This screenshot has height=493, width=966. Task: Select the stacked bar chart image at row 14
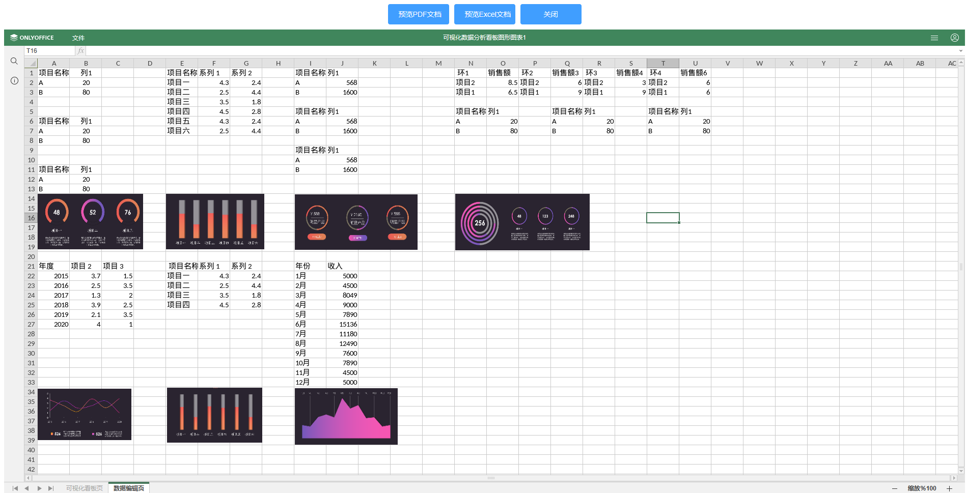[215, 221]
